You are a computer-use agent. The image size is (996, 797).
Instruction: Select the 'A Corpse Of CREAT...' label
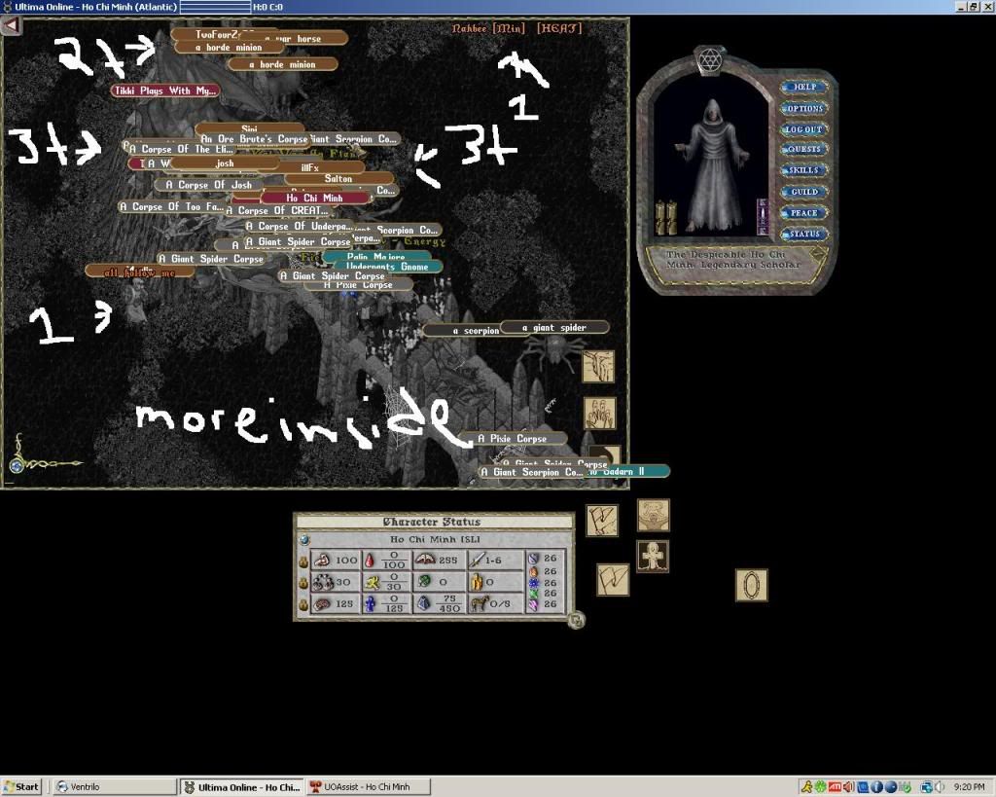(x=277, y=210)
